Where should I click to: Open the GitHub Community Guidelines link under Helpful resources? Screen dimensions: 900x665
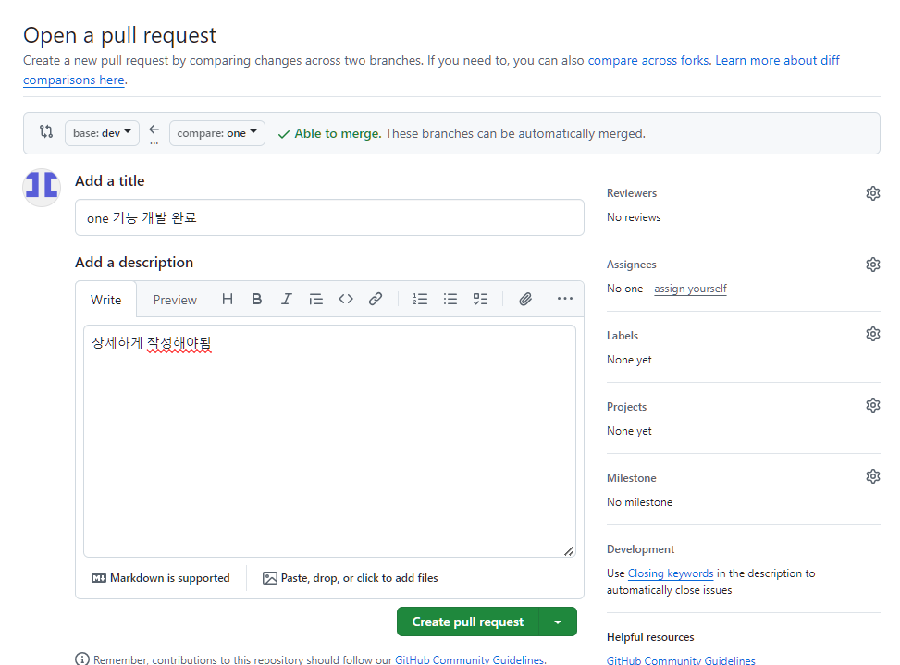pyautogui.click(x=681, y=660)
